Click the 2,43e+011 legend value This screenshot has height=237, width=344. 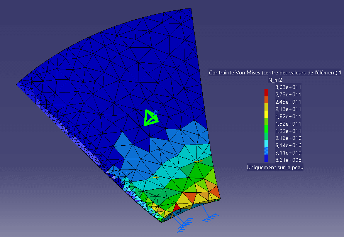(288, 102)
